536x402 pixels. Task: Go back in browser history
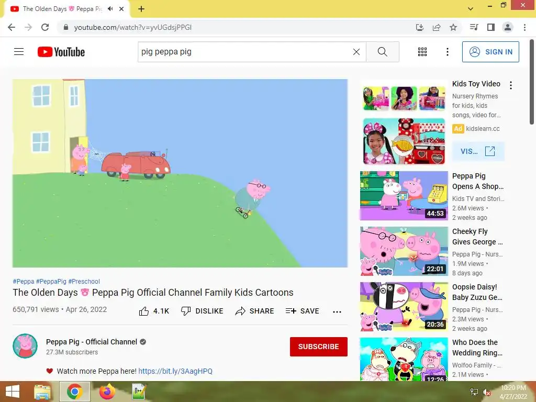(x=12, y=27)
